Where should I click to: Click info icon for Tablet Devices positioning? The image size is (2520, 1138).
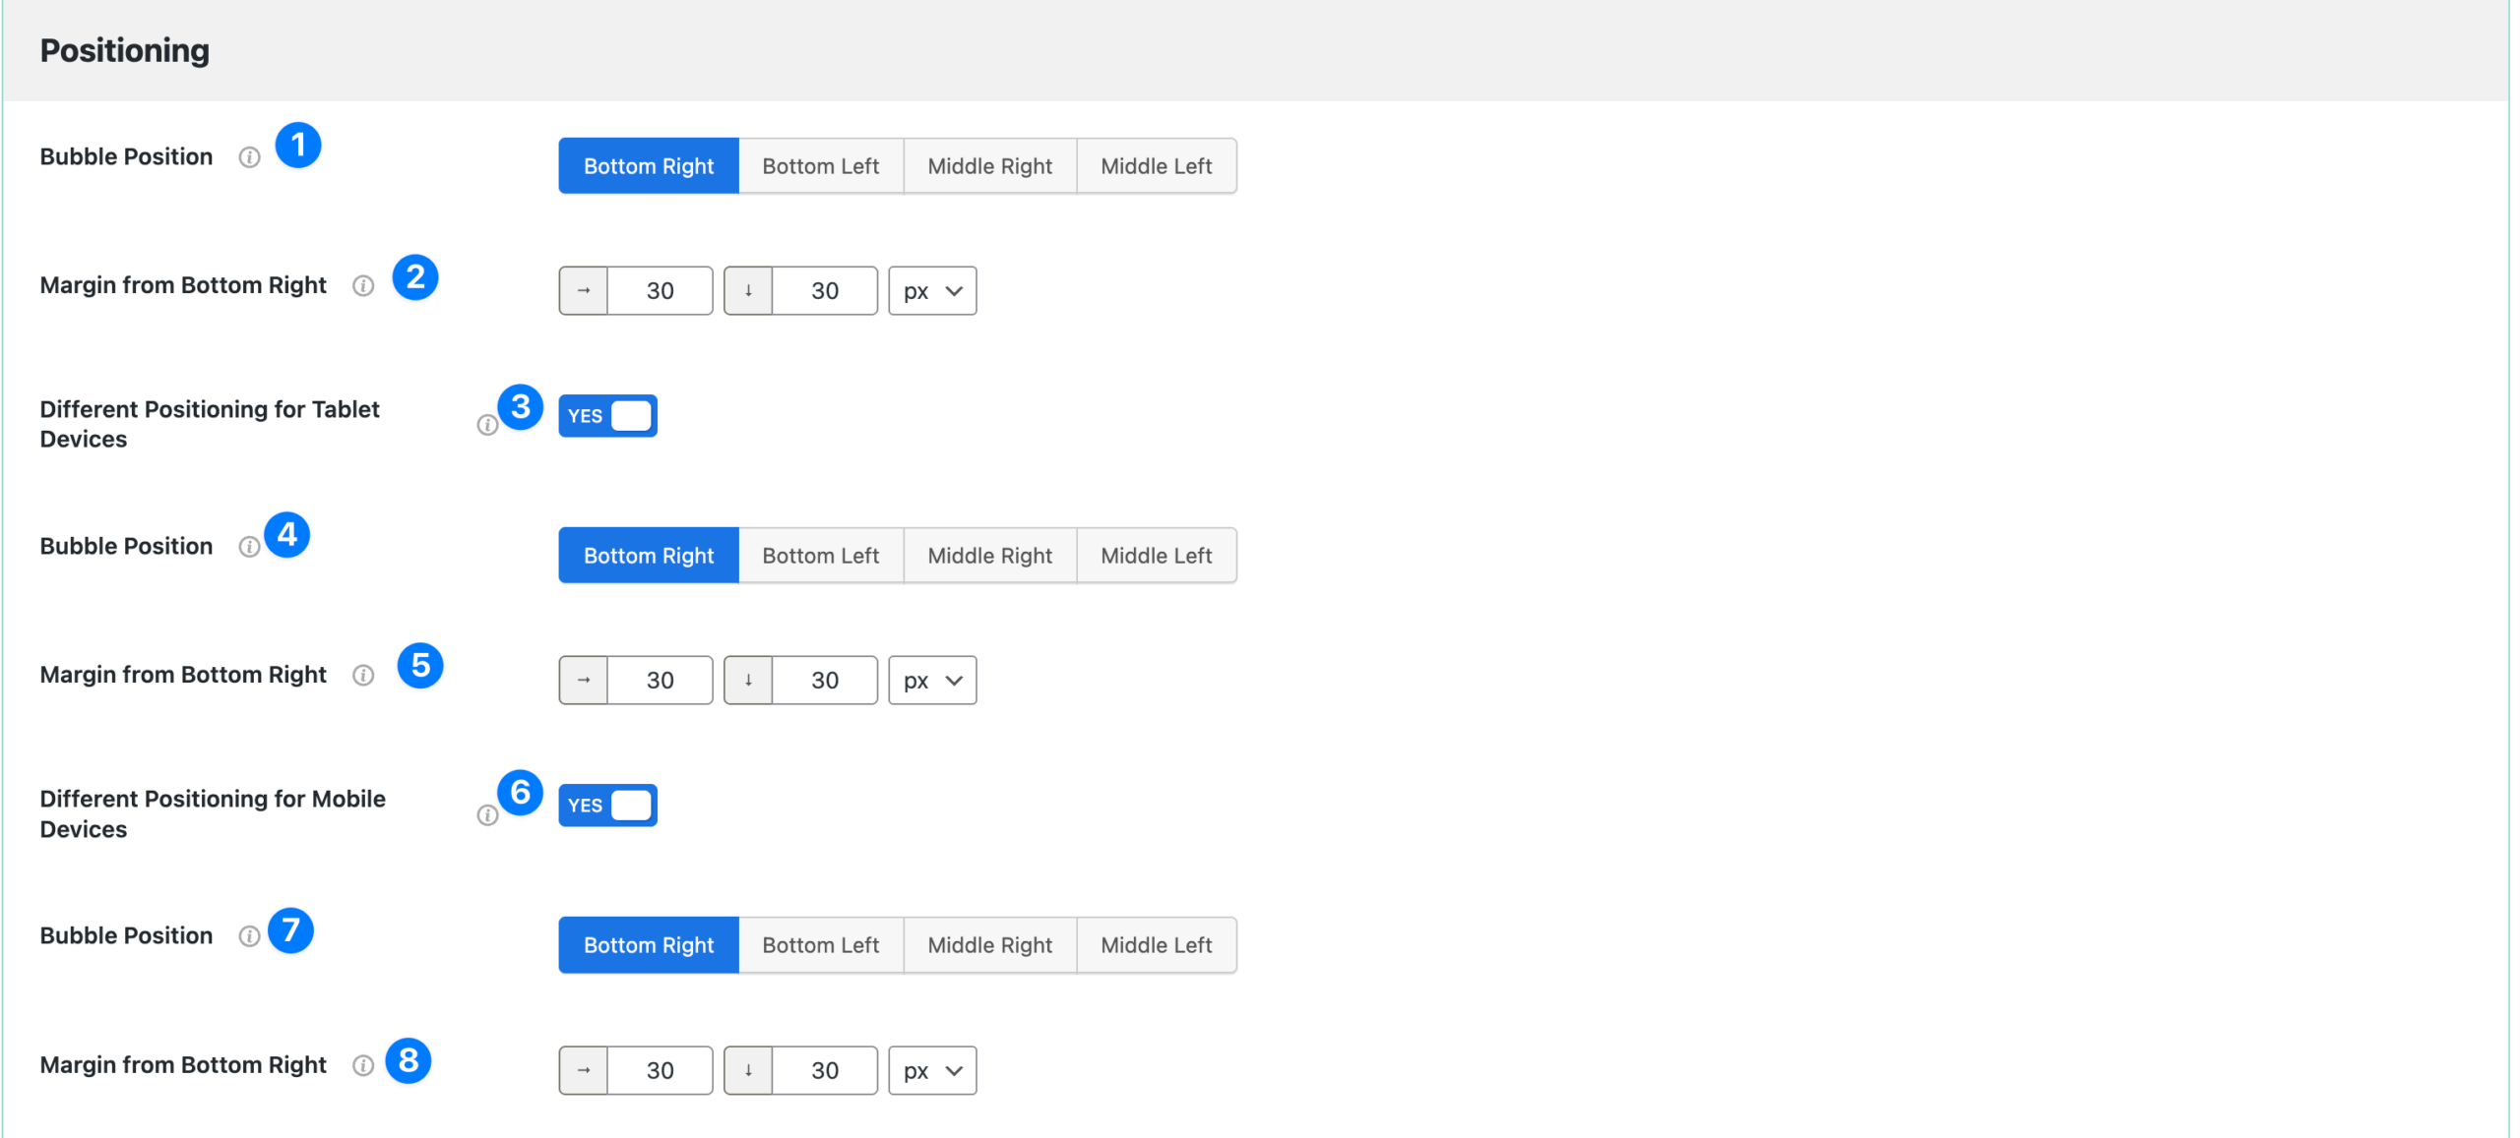pyautogui.click(x=487, y=425)
